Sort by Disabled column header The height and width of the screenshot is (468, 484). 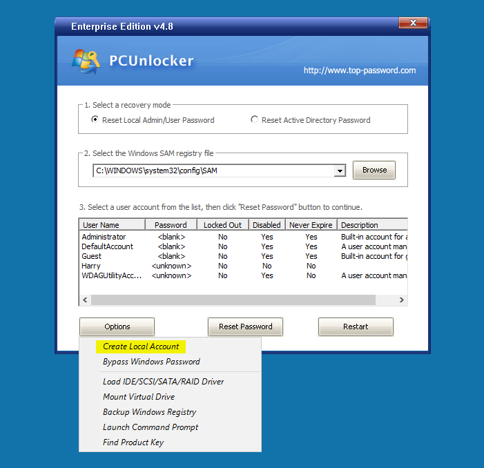[267, 225]
